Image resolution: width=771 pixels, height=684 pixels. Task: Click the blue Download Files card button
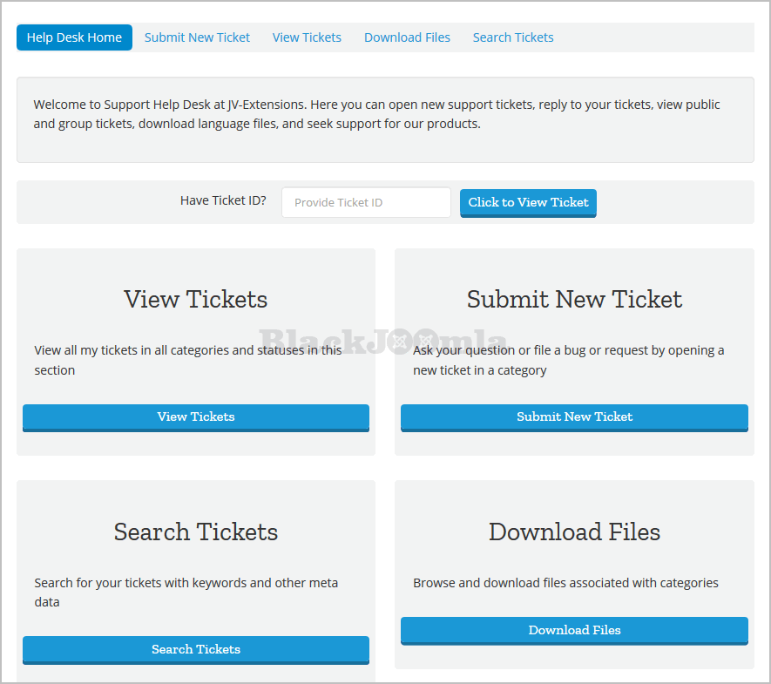pos(574,630)
